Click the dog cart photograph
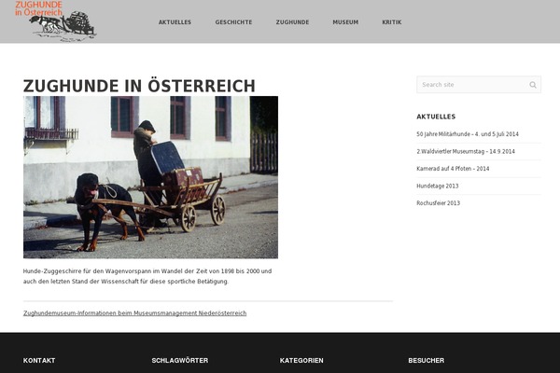The height and width of the screenshot is (373, 560). pos(150,177)
